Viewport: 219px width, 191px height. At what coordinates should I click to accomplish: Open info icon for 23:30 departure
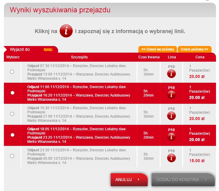pyautogui.click(x=171, y=158)
